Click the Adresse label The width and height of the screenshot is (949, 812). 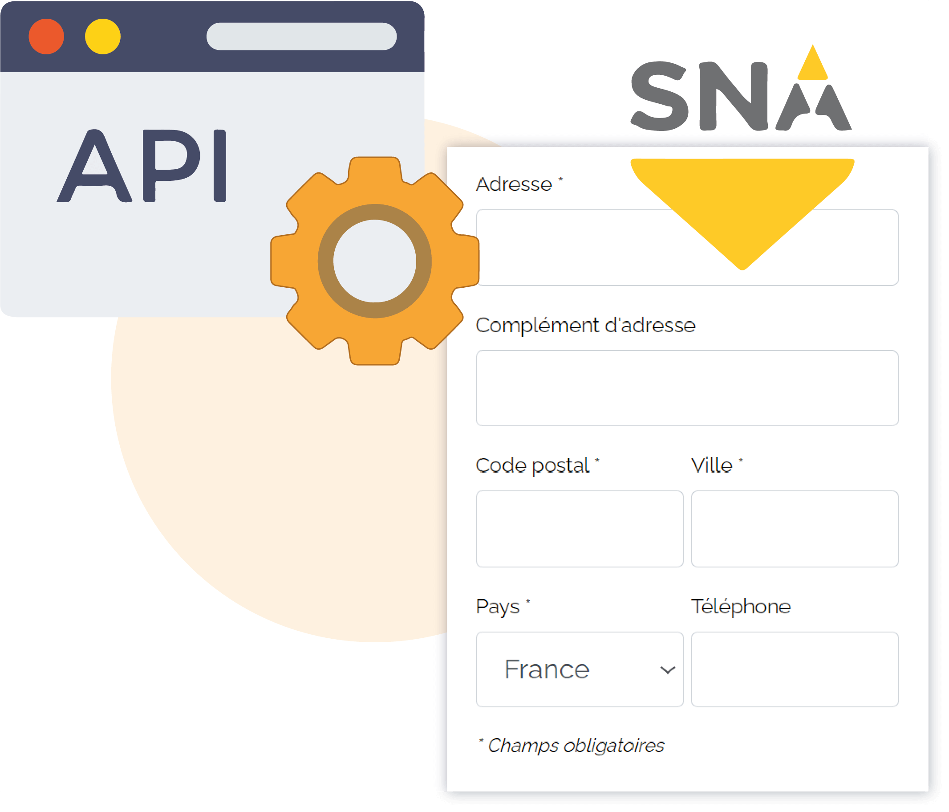click(x=519, y=184)
